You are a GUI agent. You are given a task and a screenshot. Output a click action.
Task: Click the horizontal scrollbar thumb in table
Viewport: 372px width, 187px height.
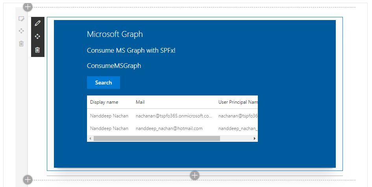coord(157,139)
